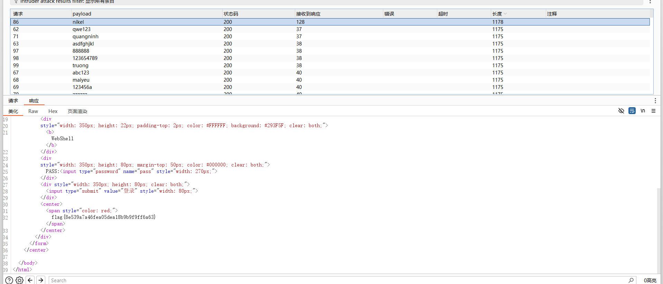This screenshot has height=284, width=663.
Task: Select the Raw view tab
Action: click(x=33, y=111)
